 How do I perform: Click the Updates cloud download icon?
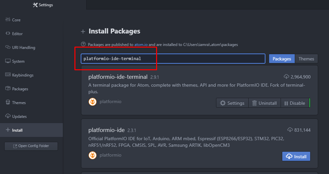(x=8, y=116)
